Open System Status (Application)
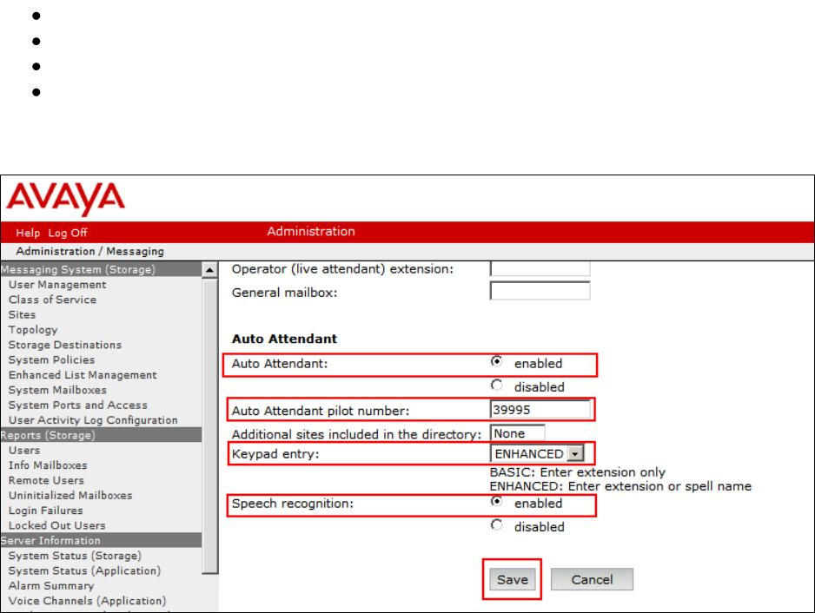The image size is (815, 613). (x=85, y=571)
